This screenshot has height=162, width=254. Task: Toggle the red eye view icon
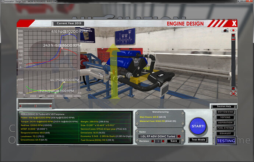(x=233, y=30)
